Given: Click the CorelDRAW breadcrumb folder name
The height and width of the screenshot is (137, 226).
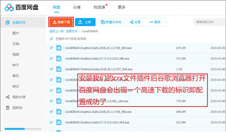Looking at the screenshot, I should pyautogui.click(x=90, y=31).
